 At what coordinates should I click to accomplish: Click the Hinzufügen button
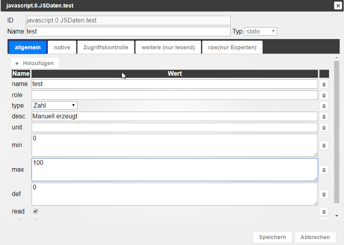click(x=35, y=63)
